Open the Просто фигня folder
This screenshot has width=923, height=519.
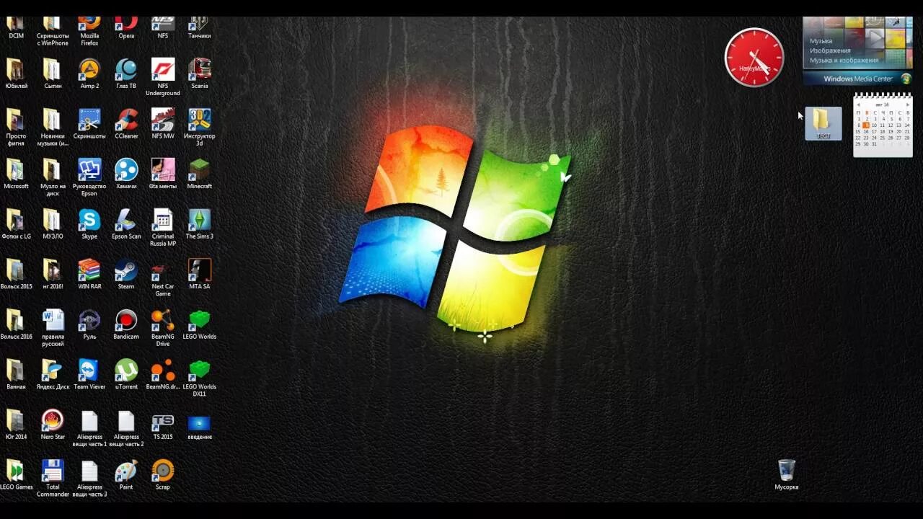click(16, 127)
